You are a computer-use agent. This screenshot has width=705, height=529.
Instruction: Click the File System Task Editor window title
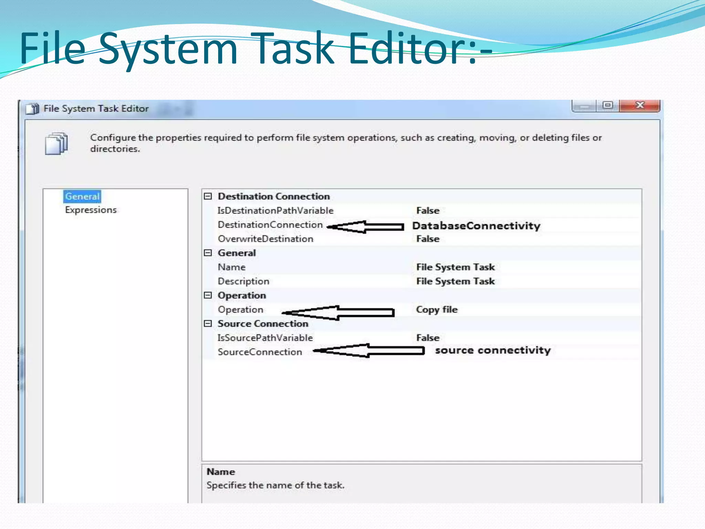pyautogui.click(x=96, y=108)
